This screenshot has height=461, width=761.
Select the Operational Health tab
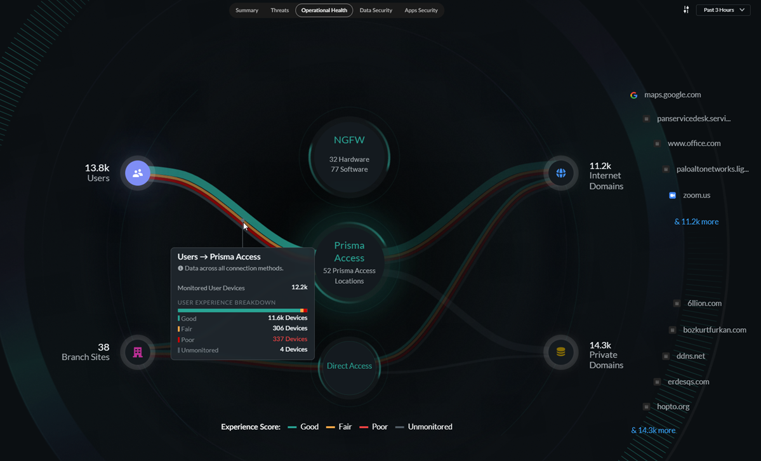[324, 10]
